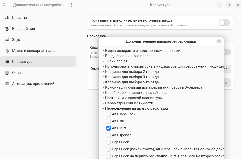Click the search icon in the sidebar header
242x159 pixels.
[4, 5]
